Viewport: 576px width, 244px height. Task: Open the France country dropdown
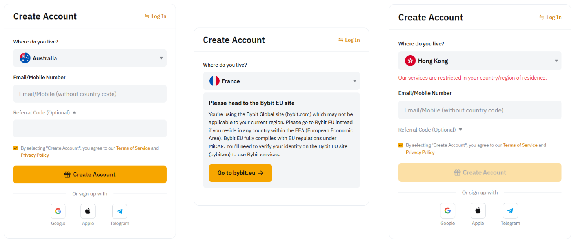(354, 81)
